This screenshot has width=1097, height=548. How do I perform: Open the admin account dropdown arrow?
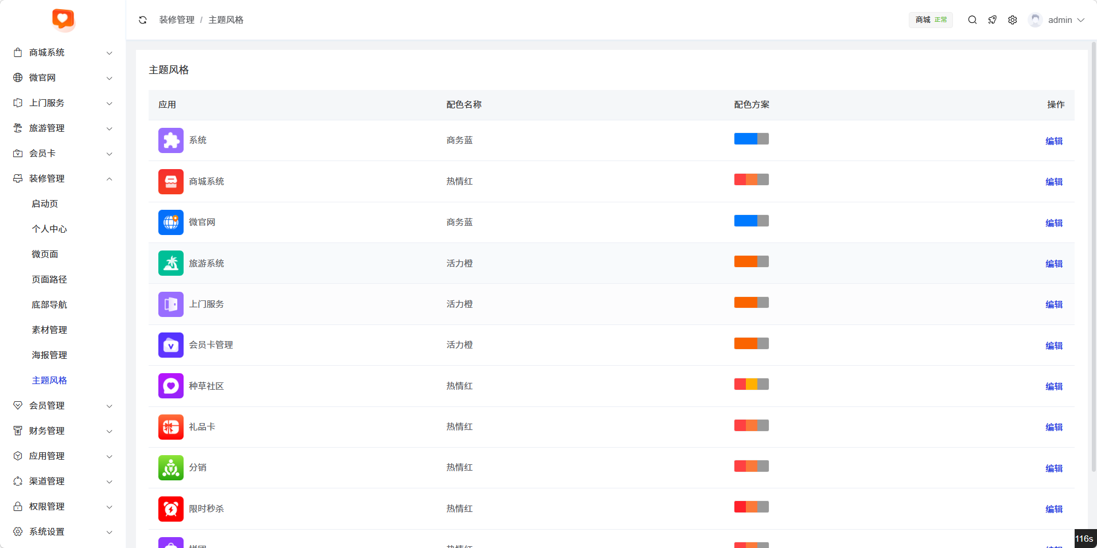(1081, 20)
